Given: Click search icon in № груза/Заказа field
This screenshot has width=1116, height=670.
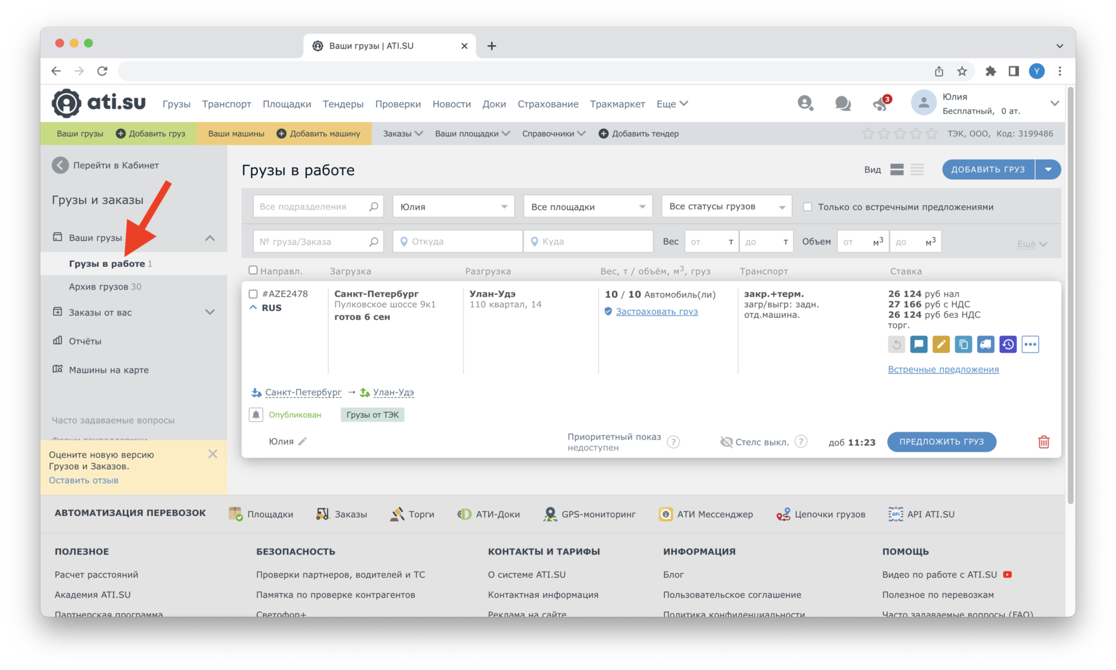Looking at the screenshot, I should tap(373, 242).
